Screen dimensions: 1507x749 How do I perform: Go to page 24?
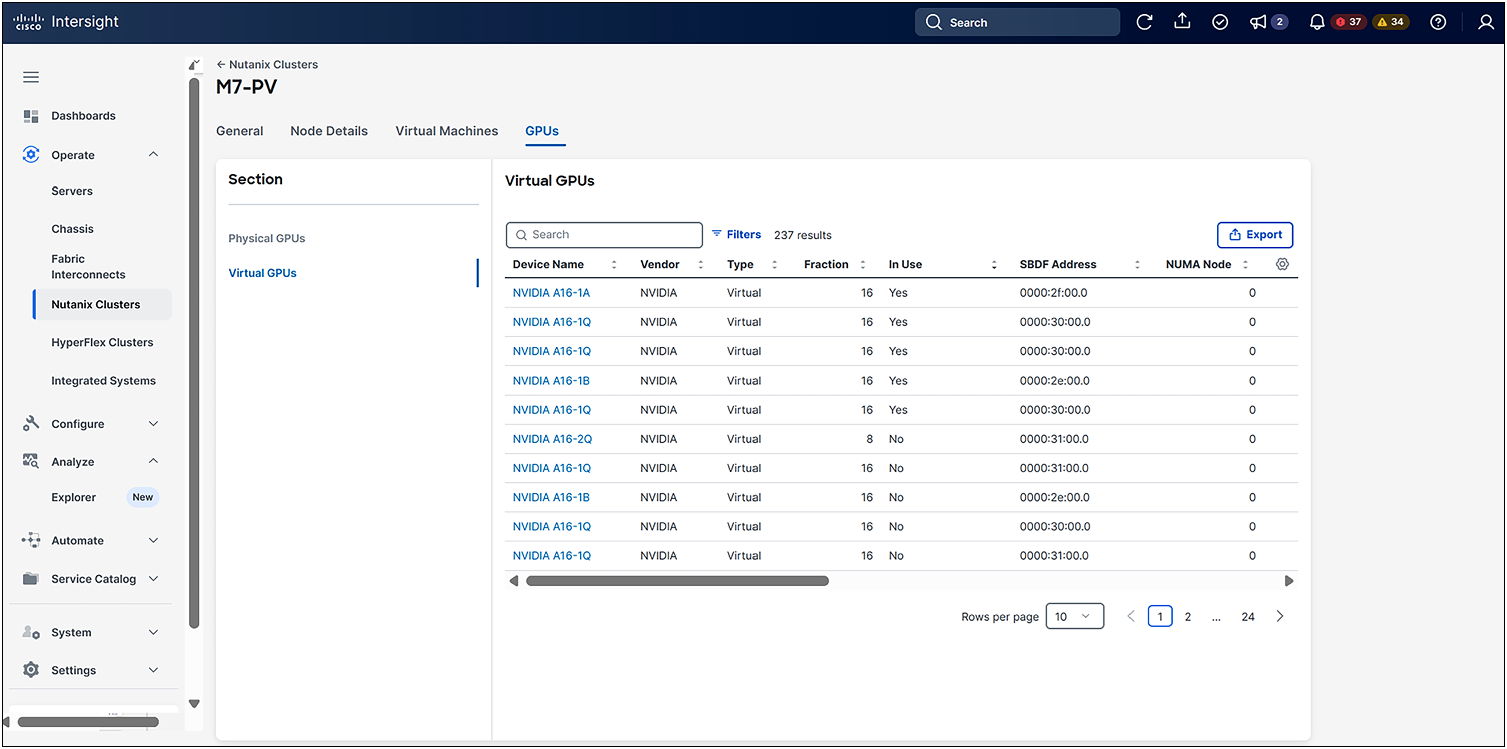click(x=1248, y=616)
